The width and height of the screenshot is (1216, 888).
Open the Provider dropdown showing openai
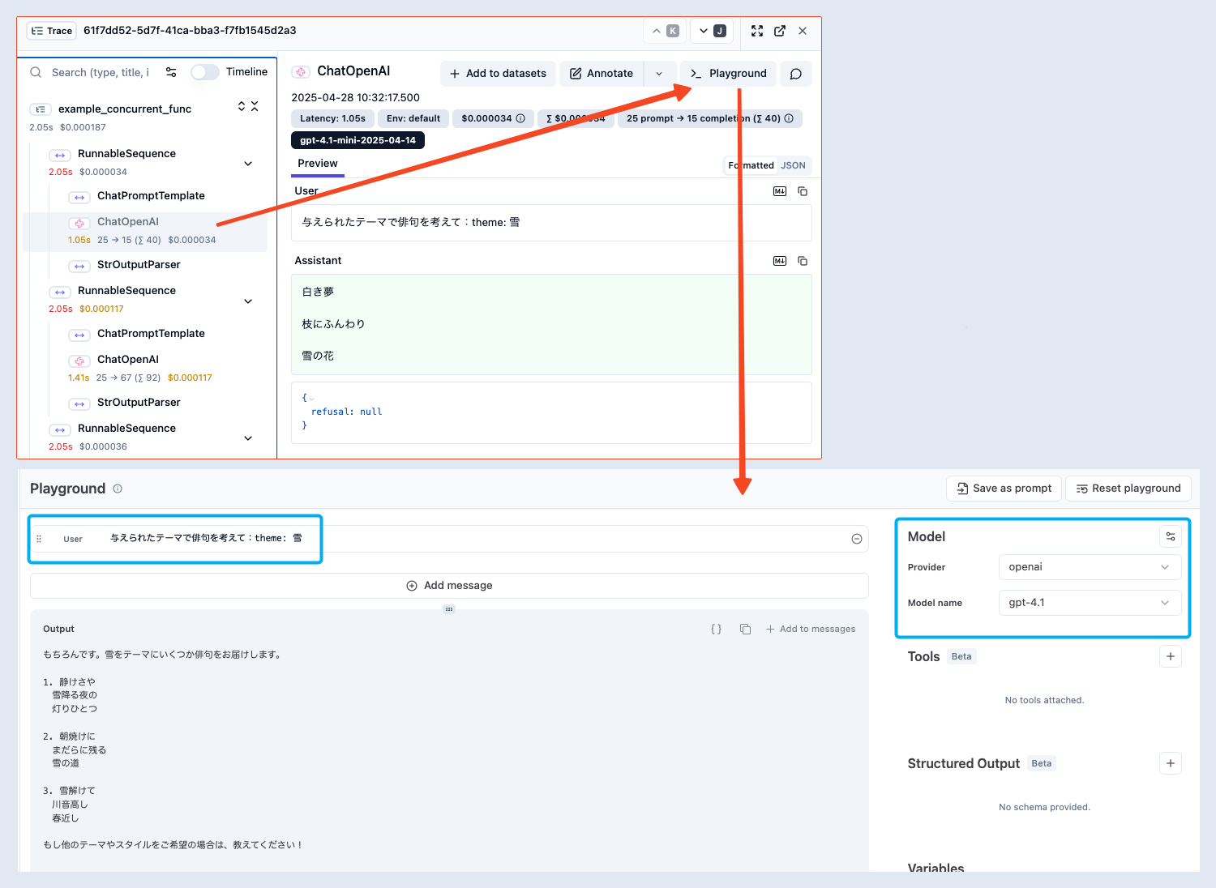tap(1090, 567)
